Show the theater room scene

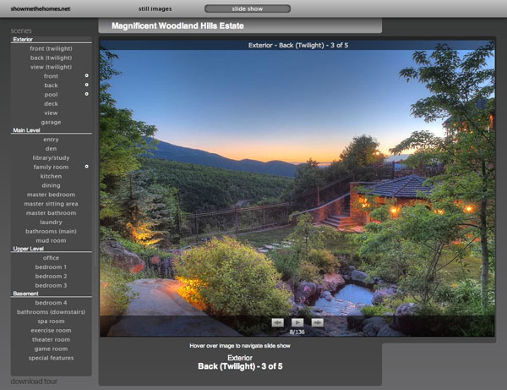[x=51, y=339]
